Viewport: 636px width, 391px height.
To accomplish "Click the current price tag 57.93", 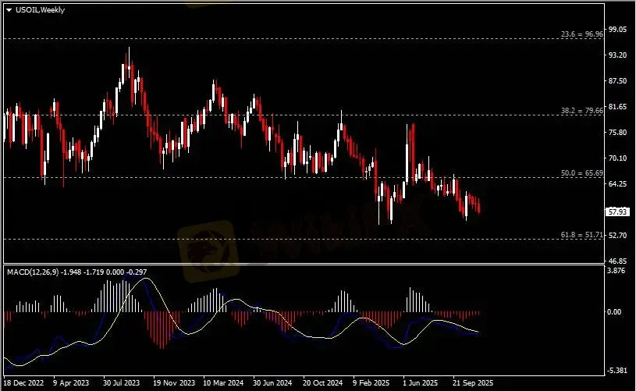I will [x=620, y=211].
